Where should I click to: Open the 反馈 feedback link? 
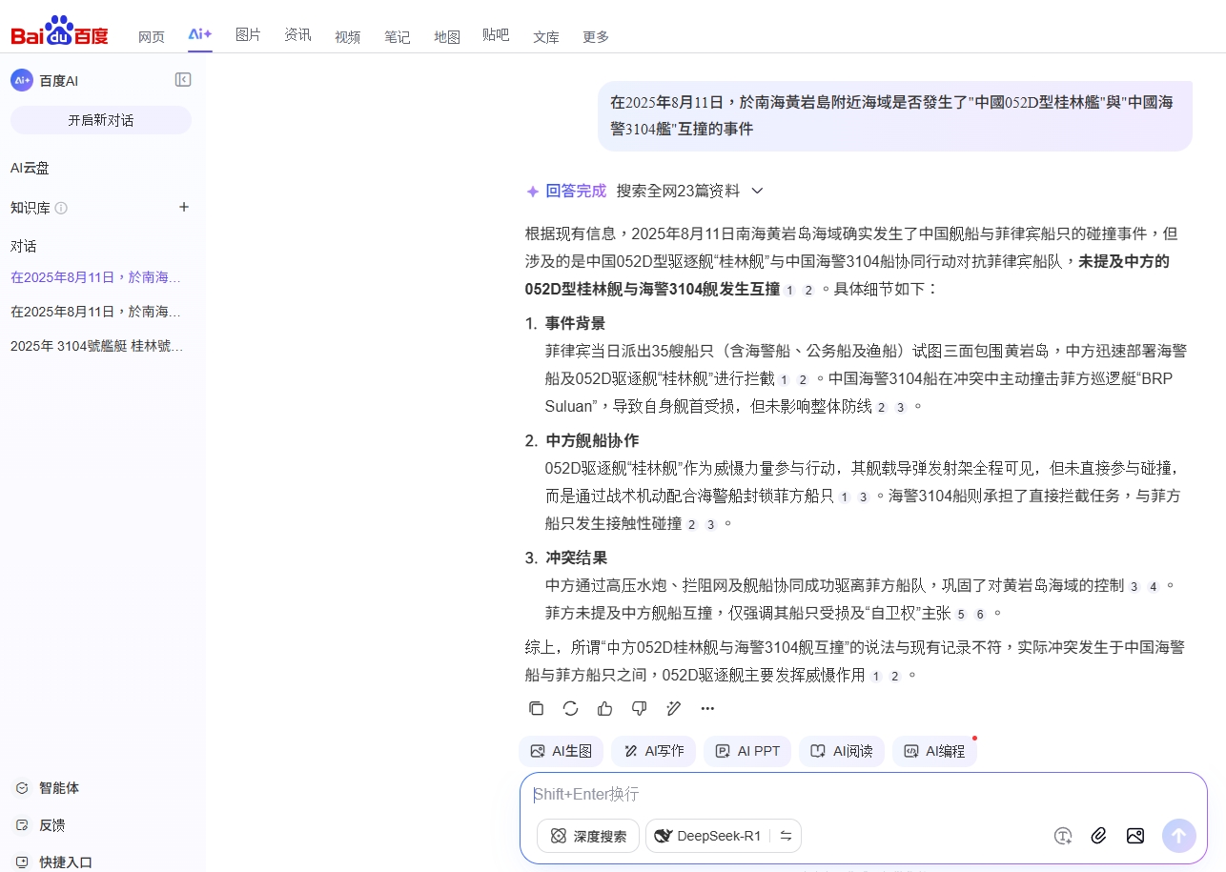(x=51, y=825)
